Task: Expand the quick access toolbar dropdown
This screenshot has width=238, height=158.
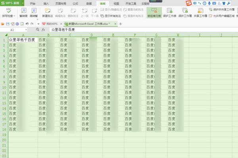Action: [x=38, y=24]
